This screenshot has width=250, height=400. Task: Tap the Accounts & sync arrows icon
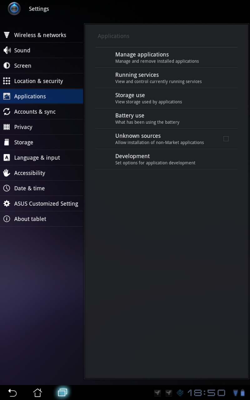(x=7, y=112)
